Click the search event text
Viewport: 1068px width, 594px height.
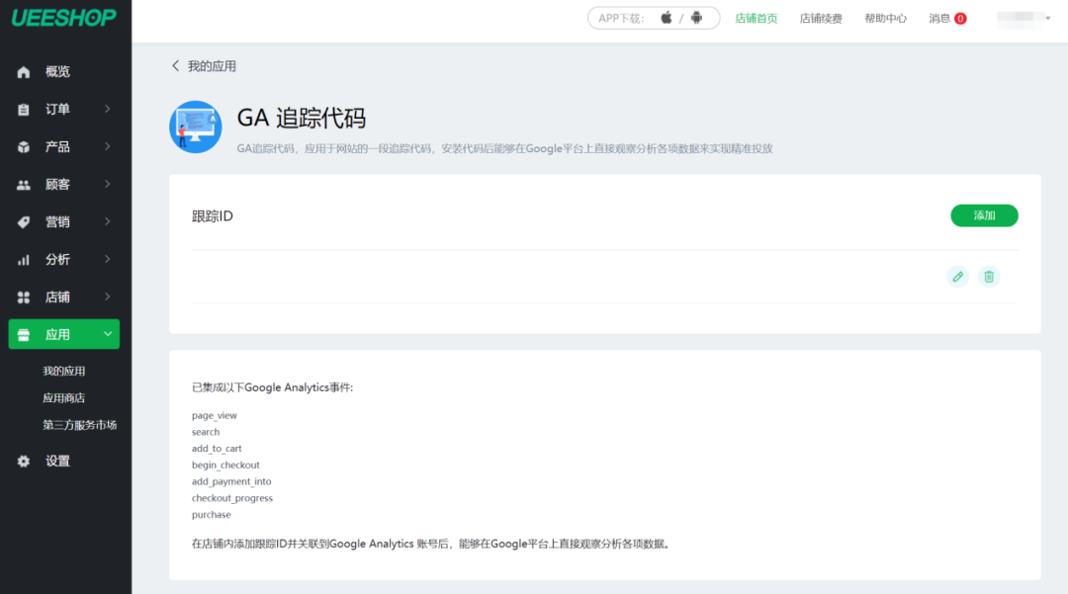click(206, 432)
